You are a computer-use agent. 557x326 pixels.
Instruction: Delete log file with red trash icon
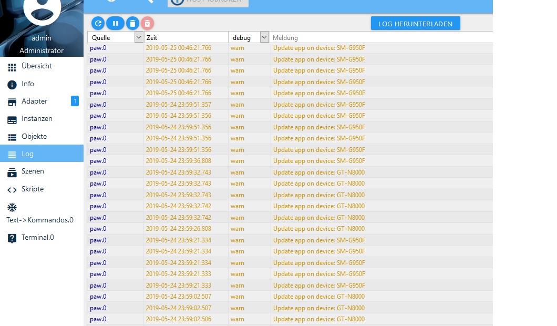[x=147, y=24]
